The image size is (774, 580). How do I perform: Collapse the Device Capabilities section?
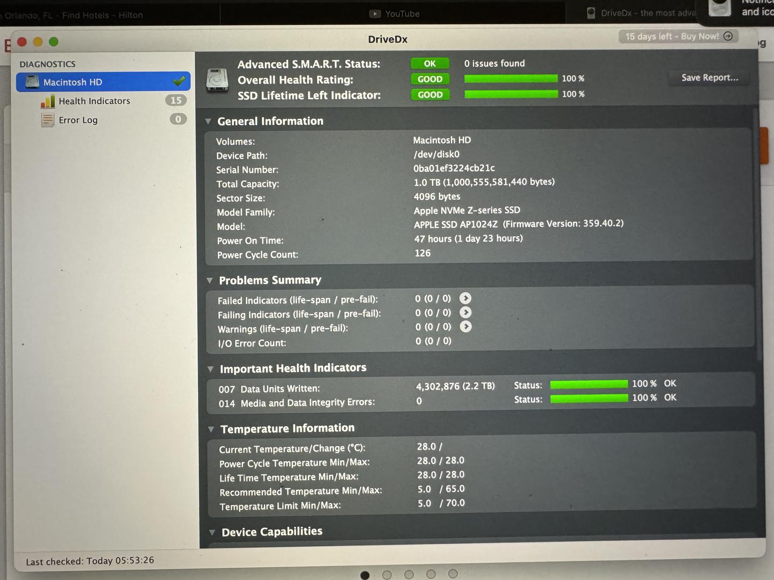tap(212, 532)
